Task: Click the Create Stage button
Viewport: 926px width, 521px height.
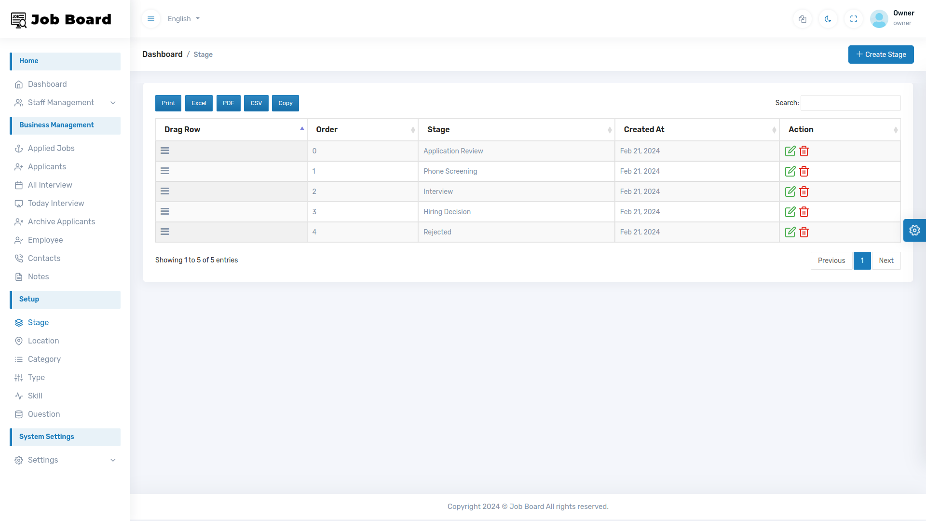Action: click(x=881, y=55)
